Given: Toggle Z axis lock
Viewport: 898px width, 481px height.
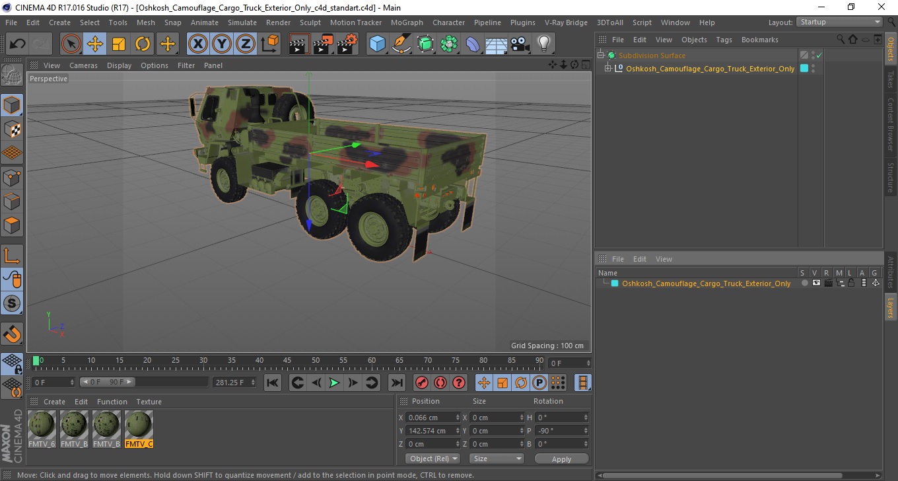Looking at the screenshot, I should click(246, 44).
